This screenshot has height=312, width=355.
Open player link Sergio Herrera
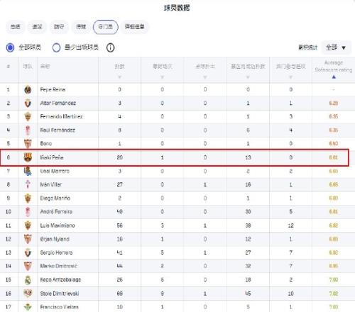pyautogui.click(x=56, y=252)
